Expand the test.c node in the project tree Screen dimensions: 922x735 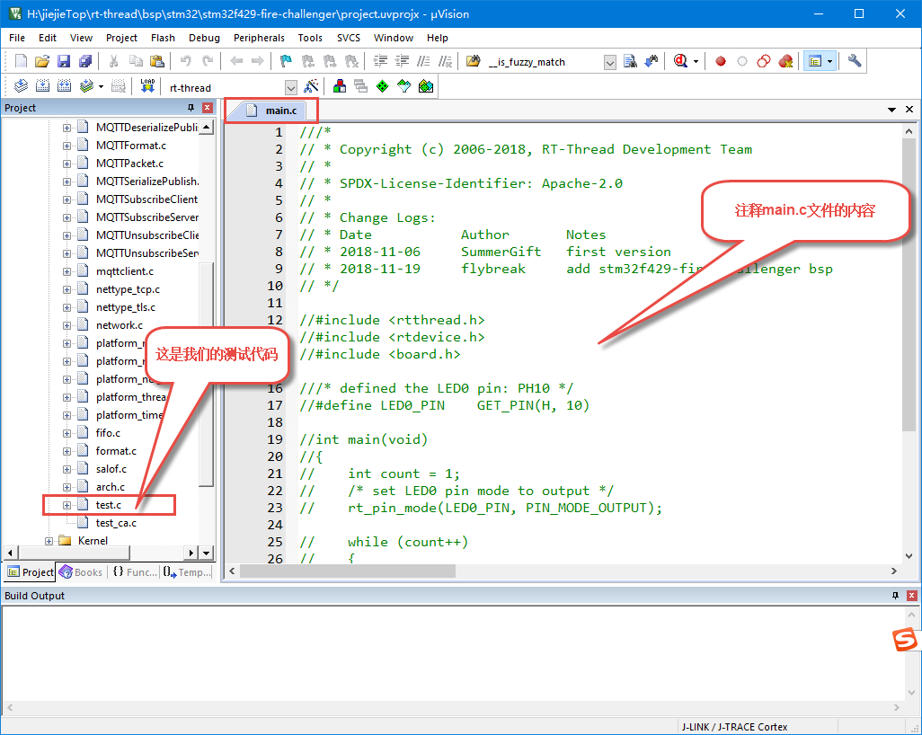(66, 504)
